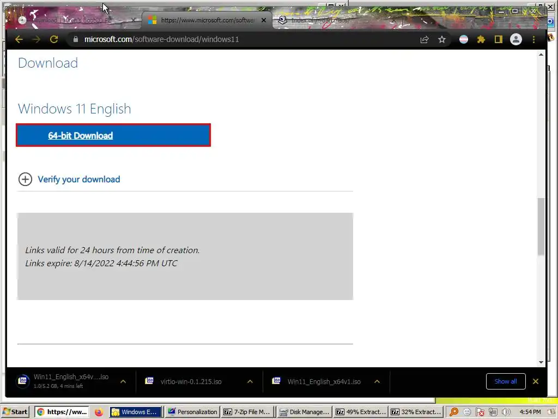Open the network tray icon
The width and height of the screenshot is (558, 419).
tap(493, 412)
